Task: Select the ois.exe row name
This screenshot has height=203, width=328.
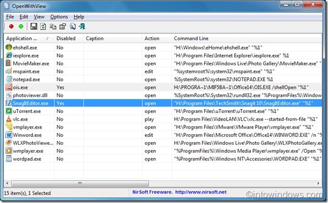Action: tap(20, 87)
